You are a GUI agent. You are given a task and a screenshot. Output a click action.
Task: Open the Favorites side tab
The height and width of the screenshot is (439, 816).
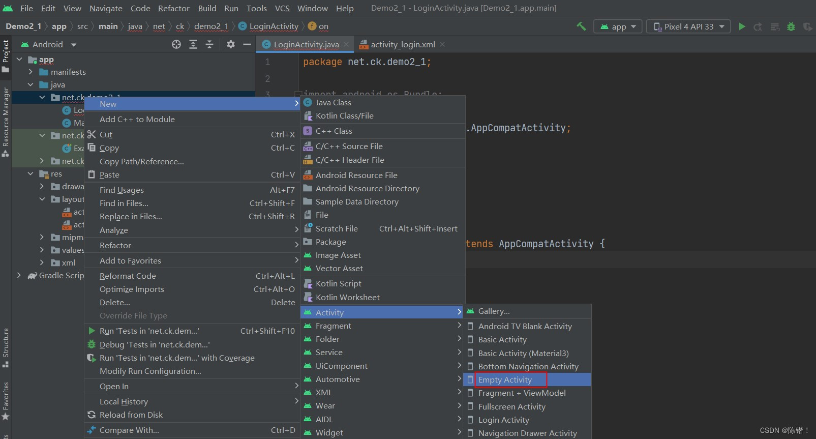coord(6,401)
